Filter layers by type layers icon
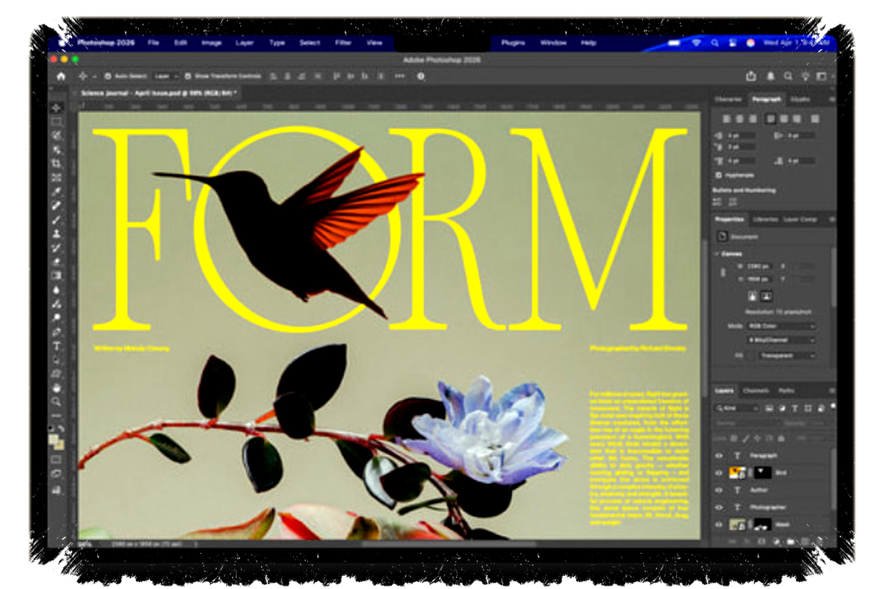 click(794, 408)
